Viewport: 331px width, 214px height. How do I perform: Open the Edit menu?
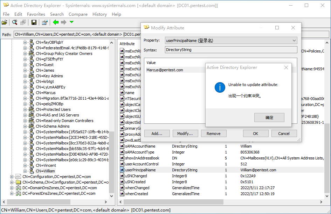[x=18, y=14]
